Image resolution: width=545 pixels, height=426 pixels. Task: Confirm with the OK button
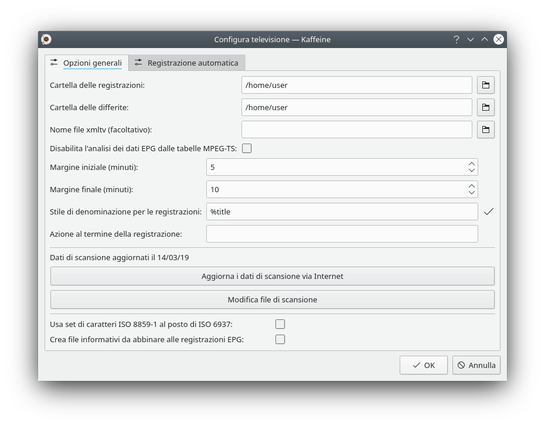point(424,365)
